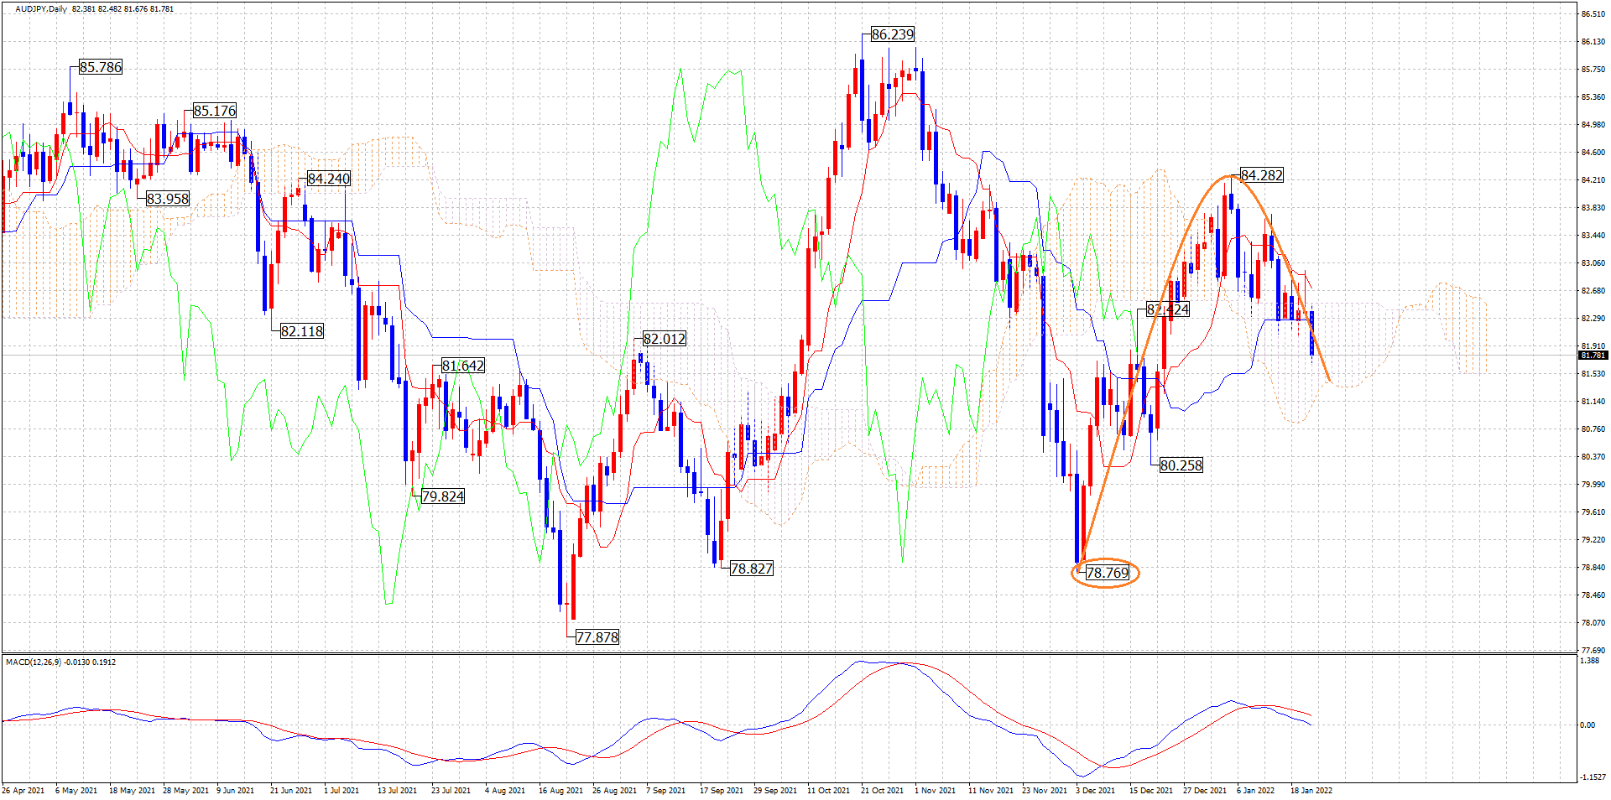Viewport: 1611px width, 800px height.
Task: Click the 26 Apr 2021 date label
Action: point(23,790)
